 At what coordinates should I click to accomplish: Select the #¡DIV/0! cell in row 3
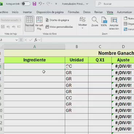pos(123,66)
